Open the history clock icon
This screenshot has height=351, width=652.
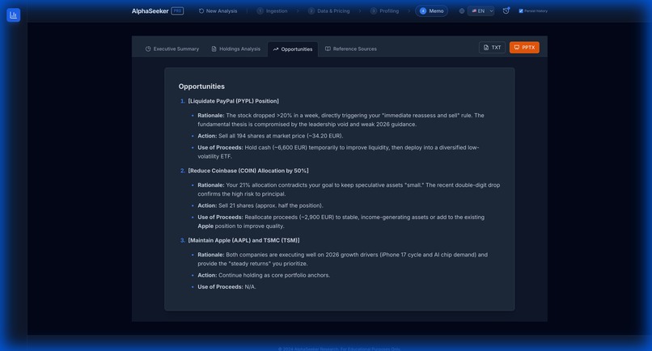(x=506, y=11)
